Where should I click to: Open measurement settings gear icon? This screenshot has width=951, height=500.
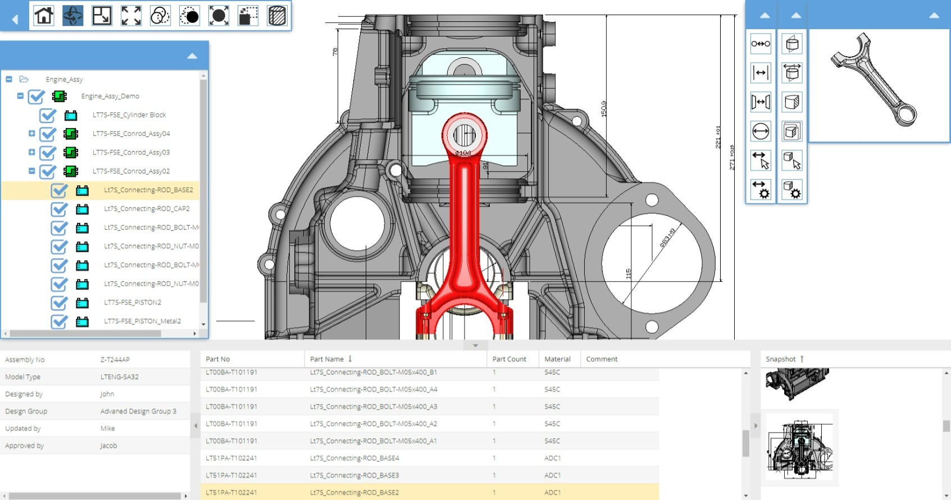point(761,190)
